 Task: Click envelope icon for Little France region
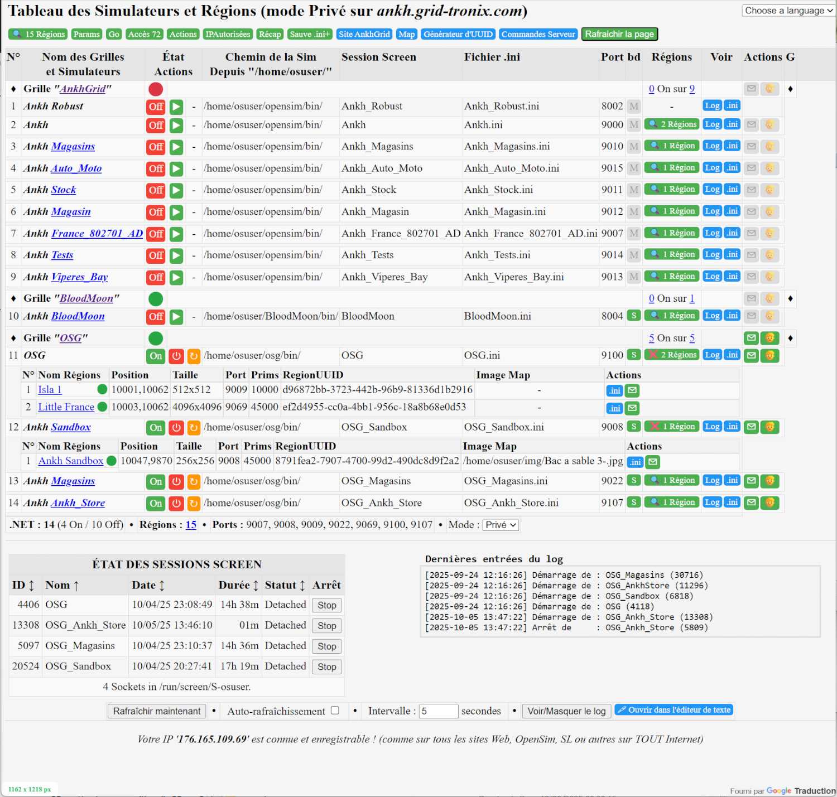pos(632,408)
